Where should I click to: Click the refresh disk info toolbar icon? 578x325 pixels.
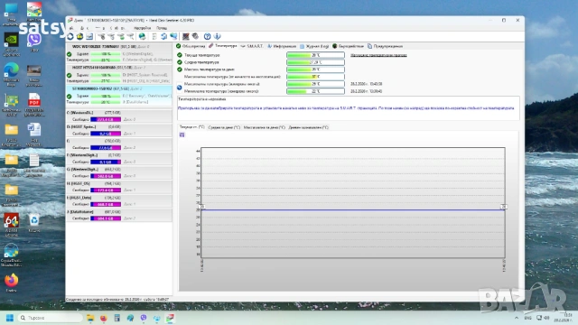pyautogui.click(x=70, y=36)
